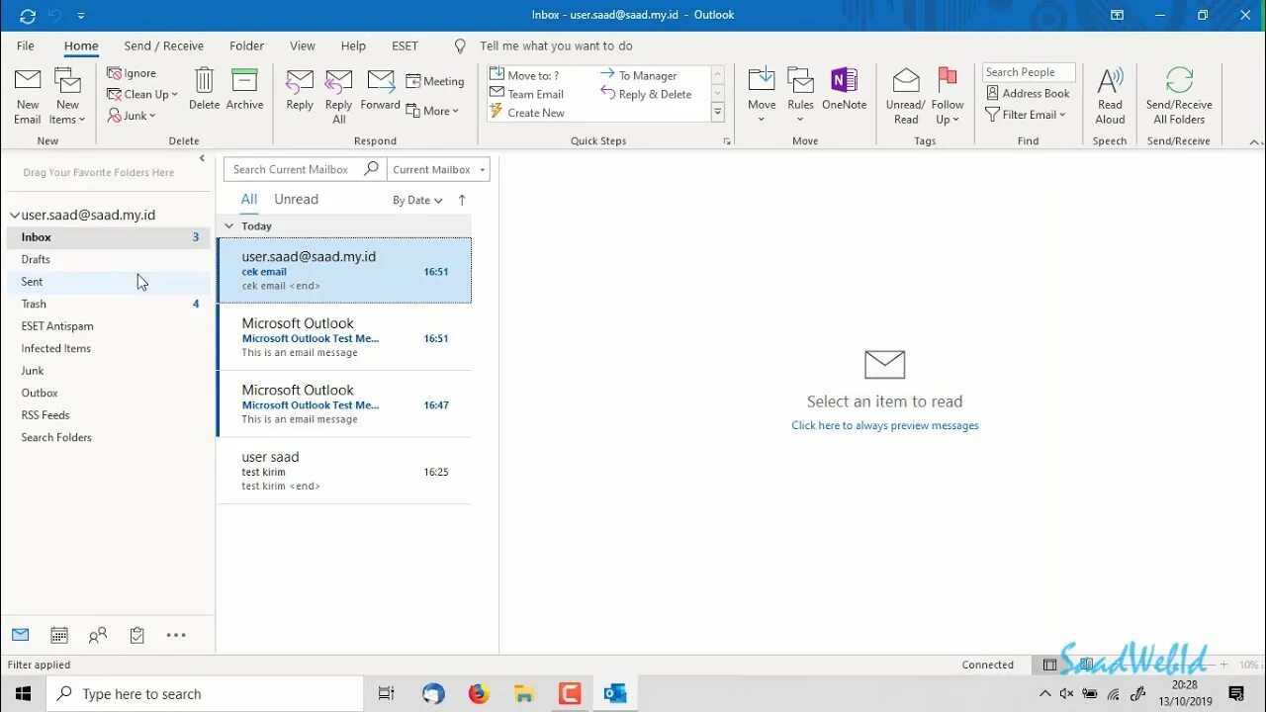Click the Search People field

click(x=1029, y=72)
